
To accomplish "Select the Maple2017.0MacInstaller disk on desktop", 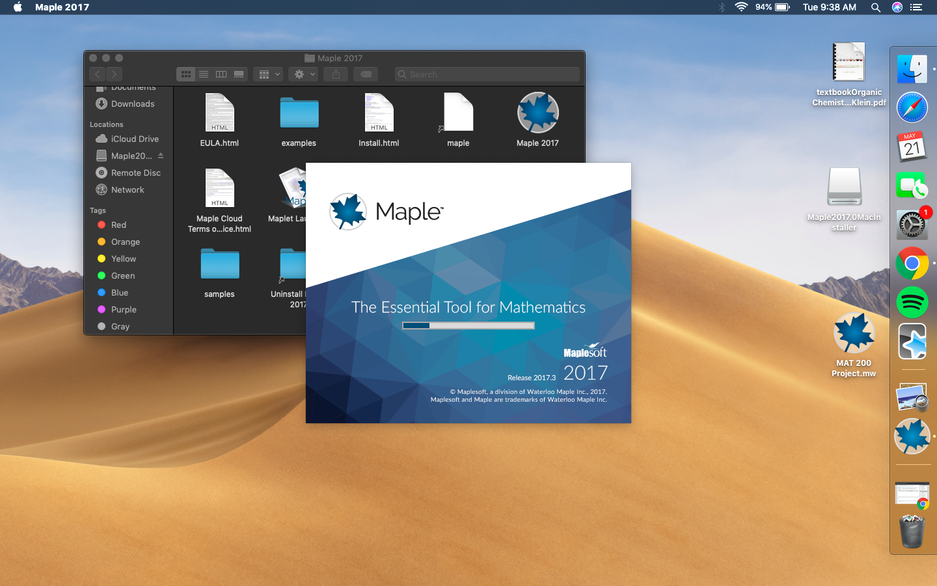I will (x=844, y=187).
